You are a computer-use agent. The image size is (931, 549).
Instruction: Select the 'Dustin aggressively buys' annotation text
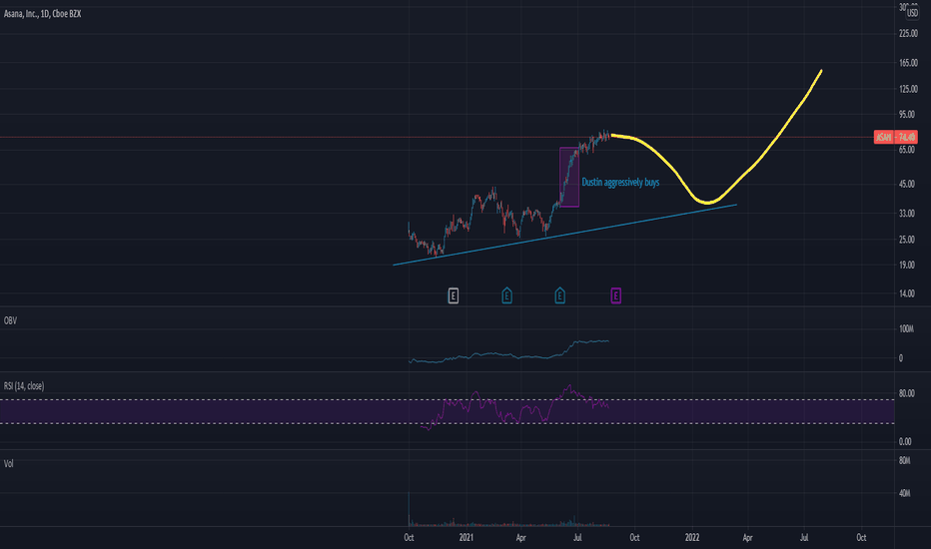(620, 183)
